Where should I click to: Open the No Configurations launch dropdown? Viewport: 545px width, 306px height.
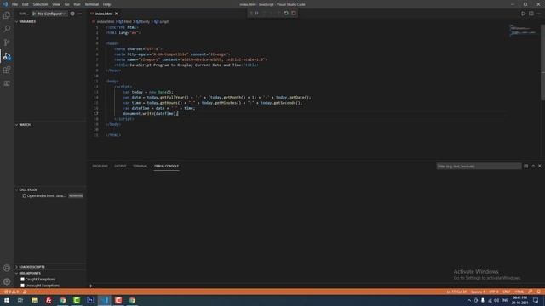click(x=51, y=14)
